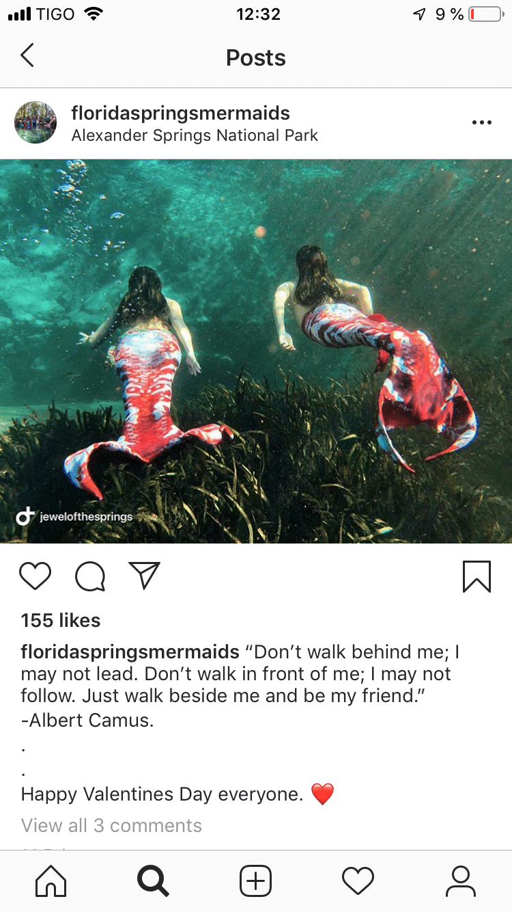
Task: Open caption username floridaspringsmermaids
Action: pyautogui.click(x=130, y=652)
